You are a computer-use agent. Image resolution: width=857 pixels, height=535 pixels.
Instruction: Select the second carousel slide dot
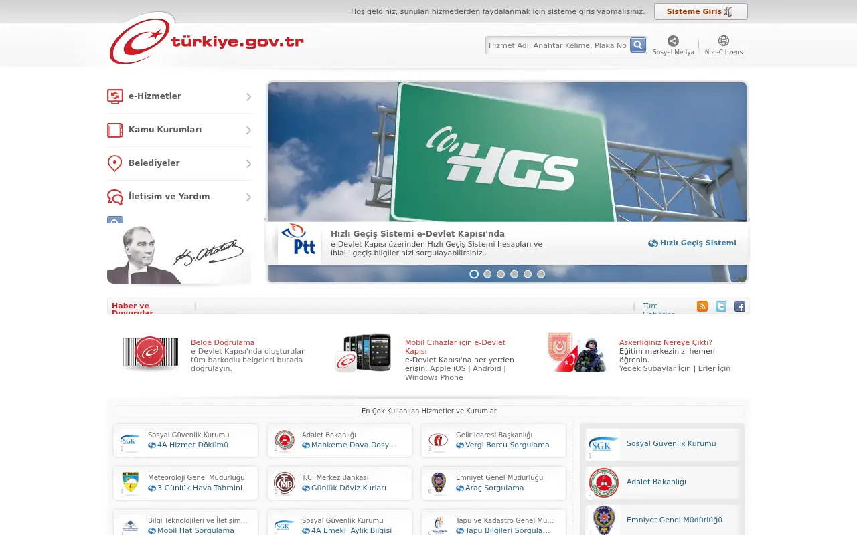coord(487,274)
